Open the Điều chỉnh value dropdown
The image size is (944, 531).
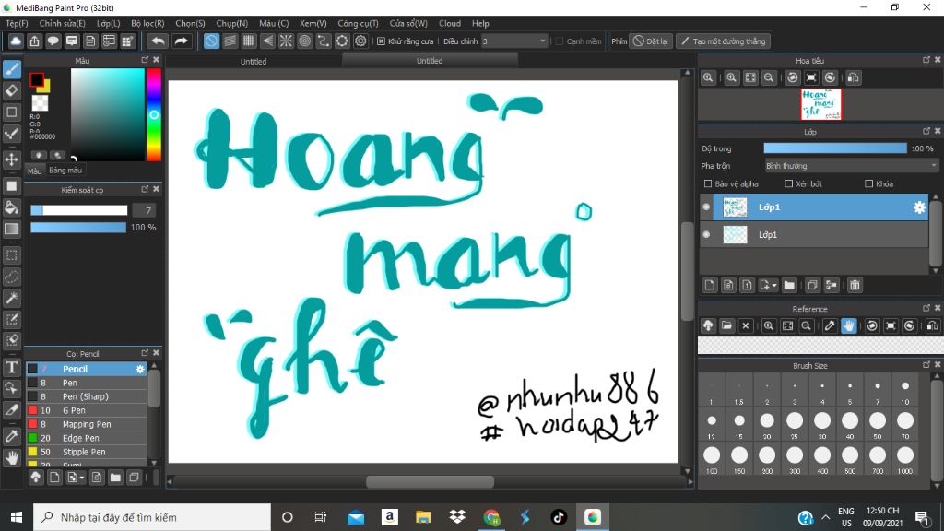coord(514,41)
